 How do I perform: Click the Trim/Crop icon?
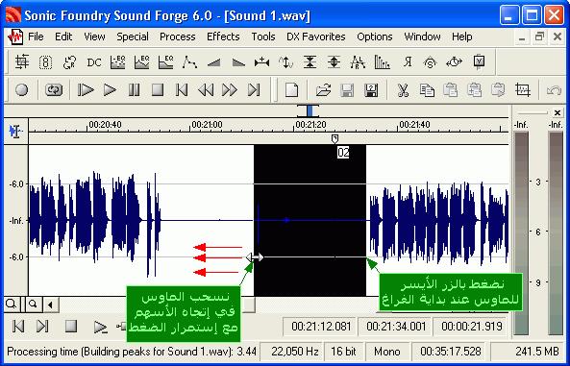pos(522,89)
